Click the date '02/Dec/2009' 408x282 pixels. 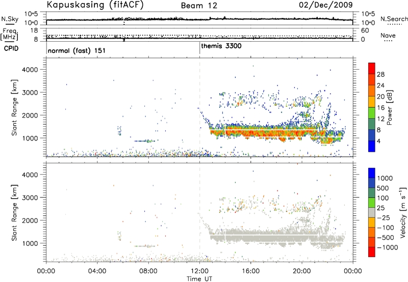click(x=326, y=5)
